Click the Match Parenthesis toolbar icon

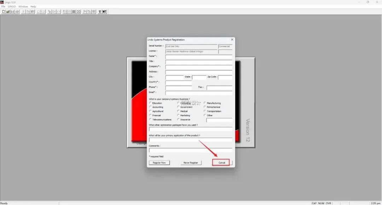[x=58, y=11]
